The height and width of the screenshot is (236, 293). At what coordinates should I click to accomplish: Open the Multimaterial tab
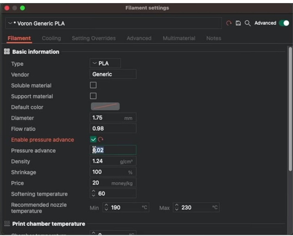(179, 38)
